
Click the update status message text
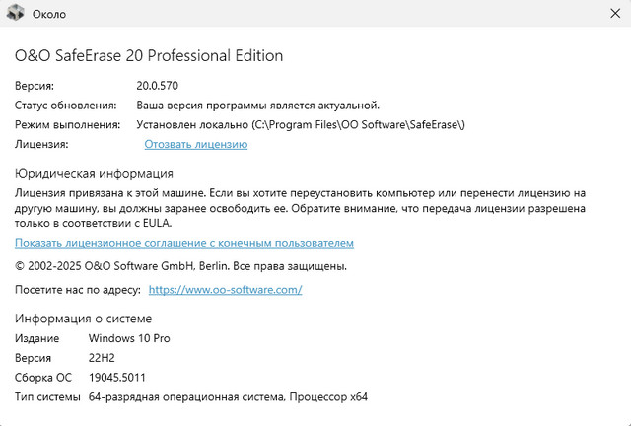[257, 105]
